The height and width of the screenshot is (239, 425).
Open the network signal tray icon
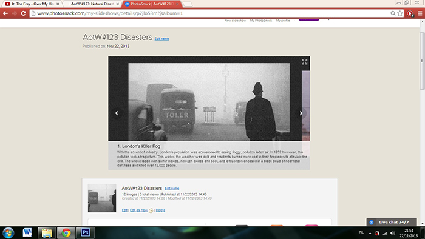coord(385,233)
